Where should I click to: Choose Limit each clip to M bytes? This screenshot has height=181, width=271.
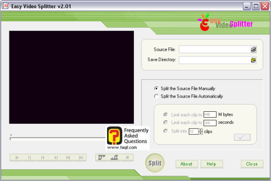(x=165, y=115)
